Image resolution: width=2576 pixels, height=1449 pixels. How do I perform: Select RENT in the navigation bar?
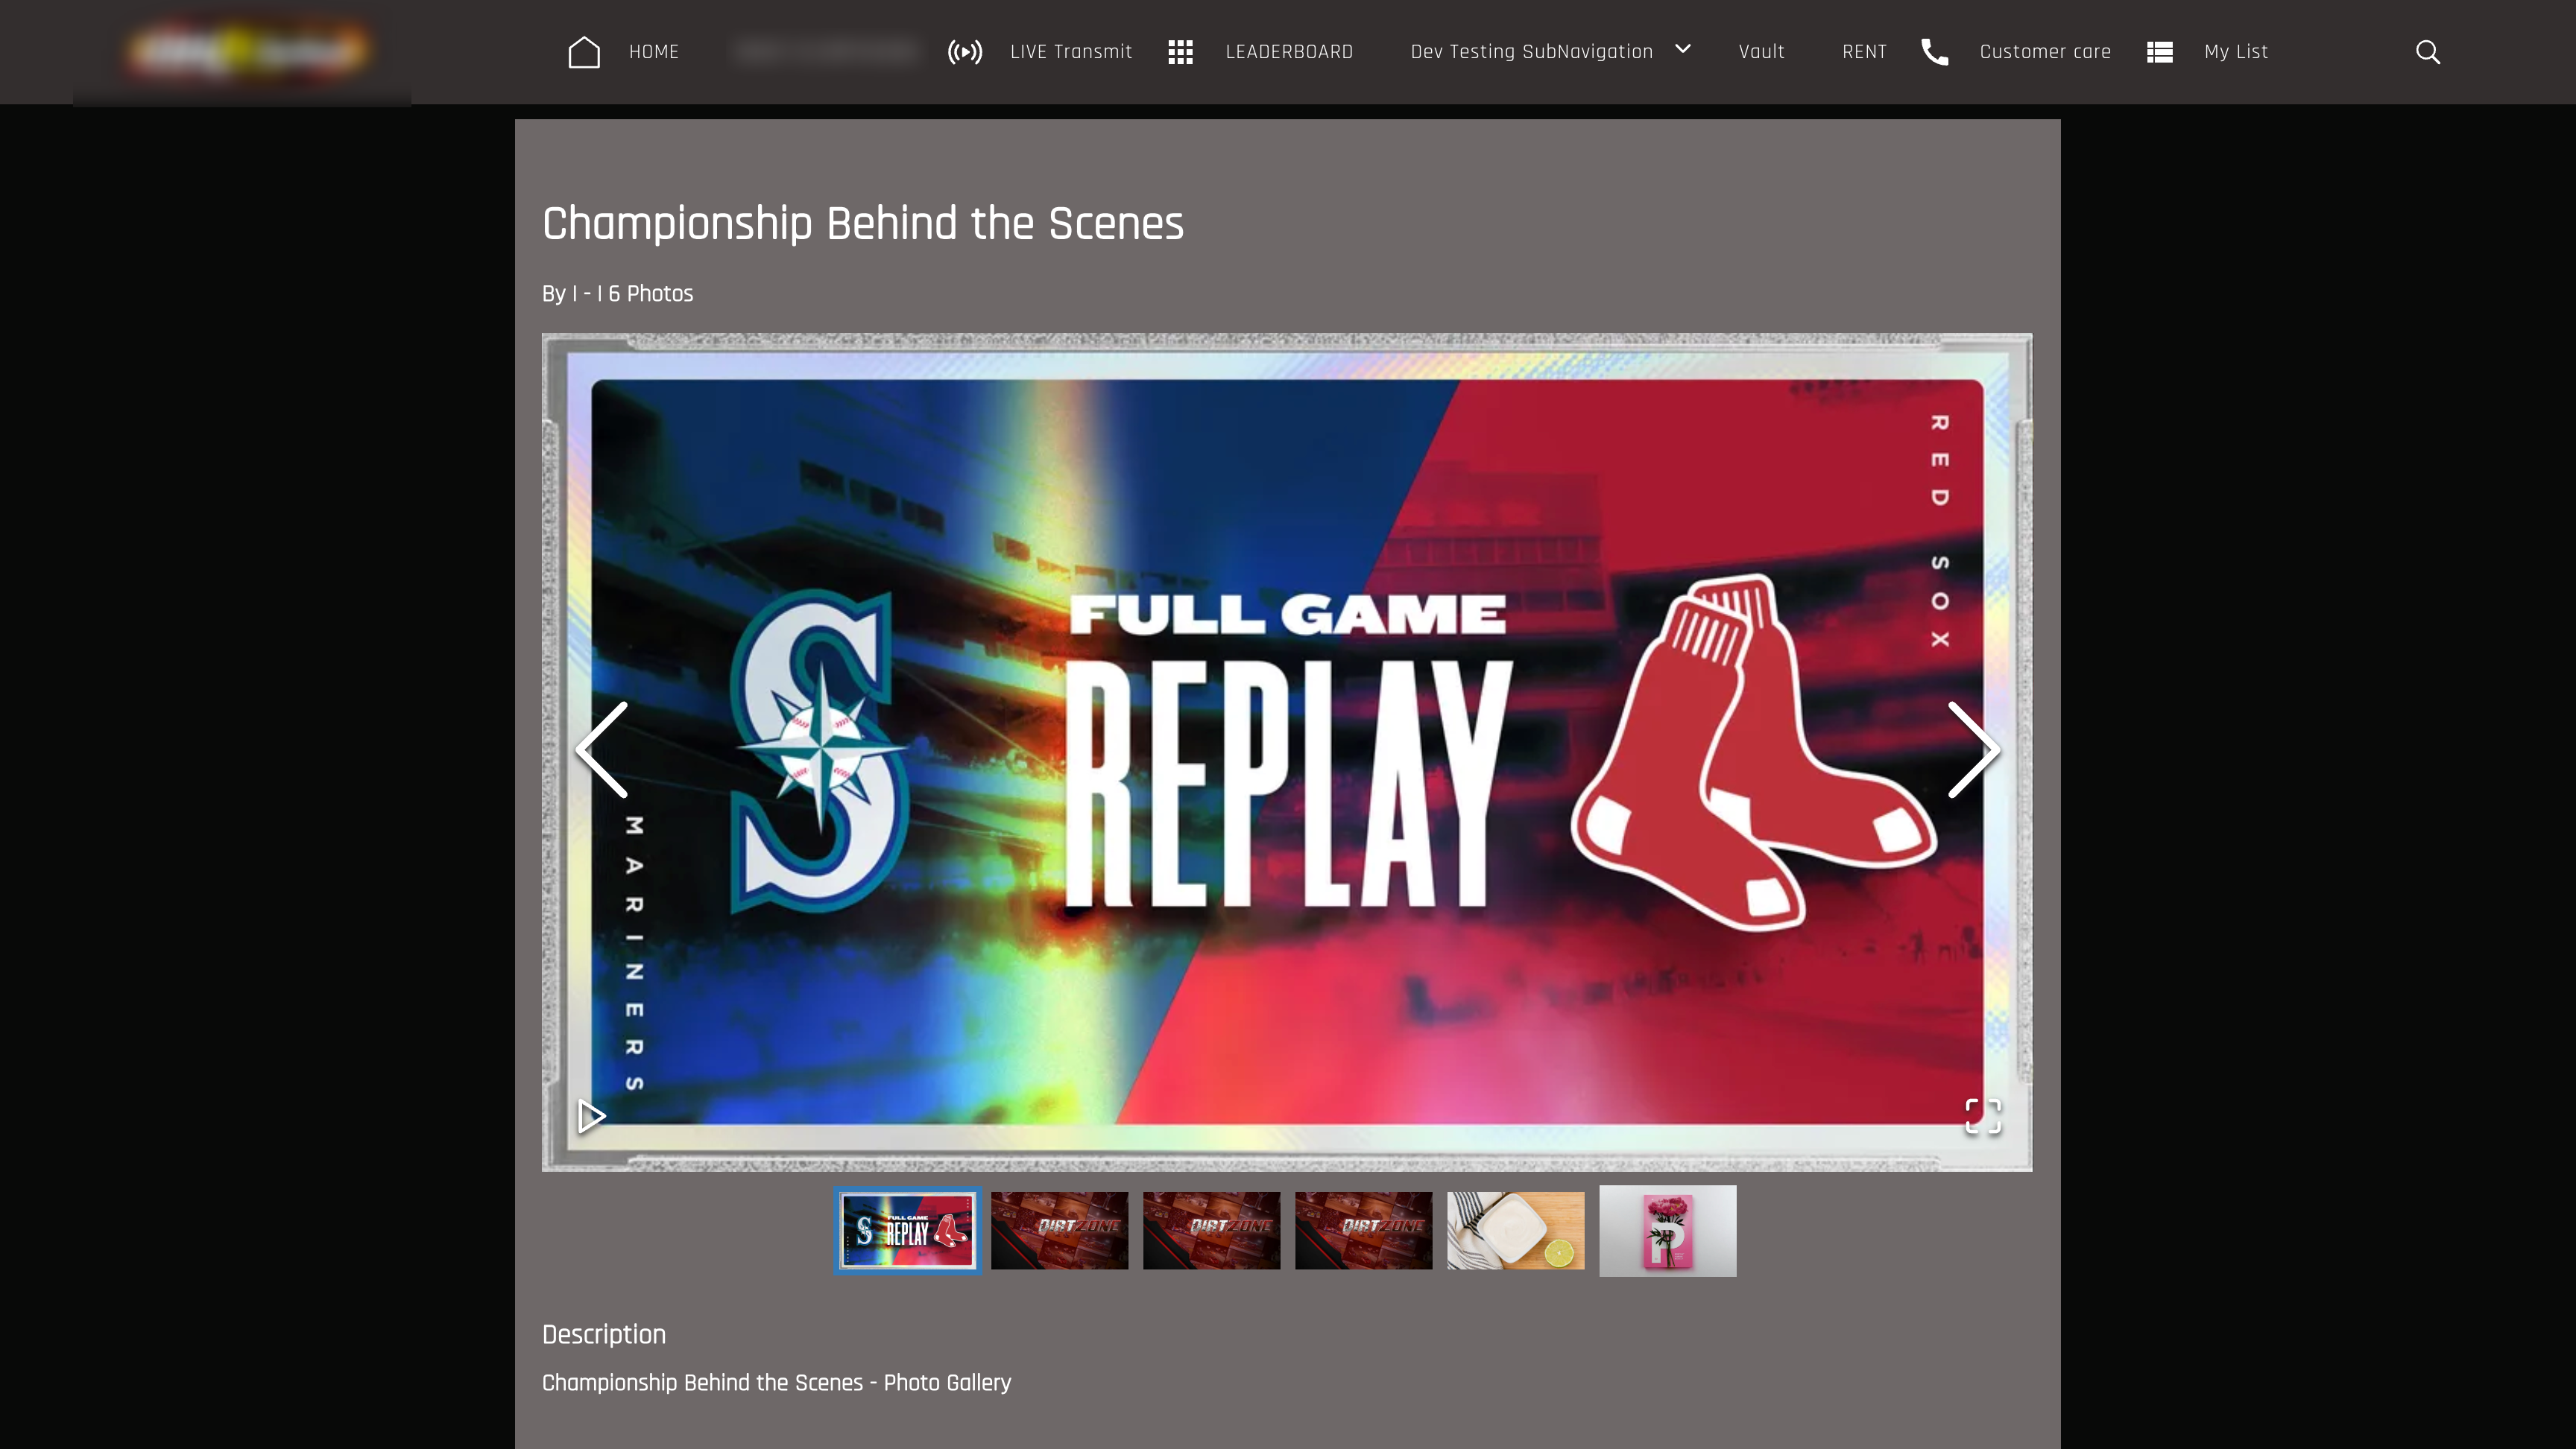click(1864, 52)
